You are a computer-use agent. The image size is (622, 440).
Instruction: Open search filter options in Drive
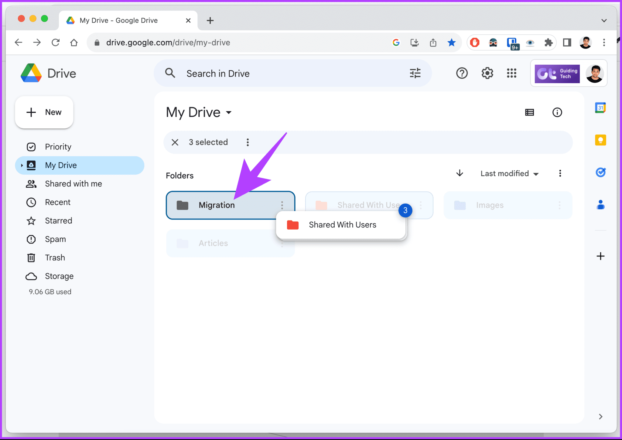click(x=415, y=73)
